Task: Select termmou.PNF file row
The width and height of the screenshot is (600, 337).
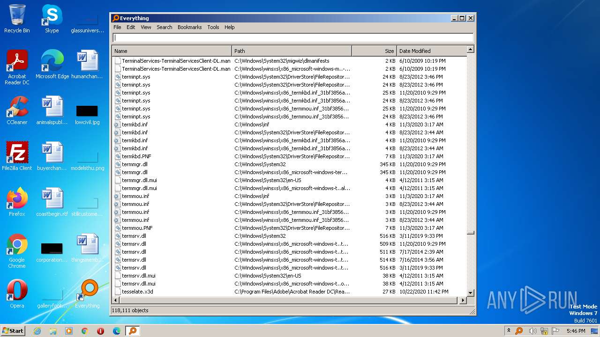Action: click(290, 228)
